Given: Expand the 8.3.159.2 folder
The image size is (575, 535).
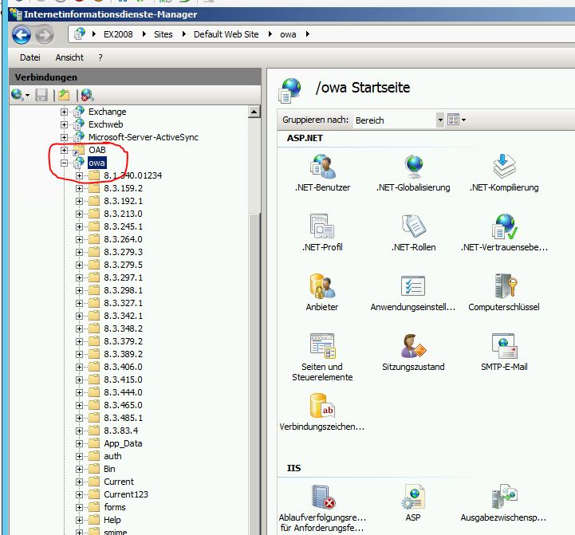Looking at the screenshot, I should (79, 188).
